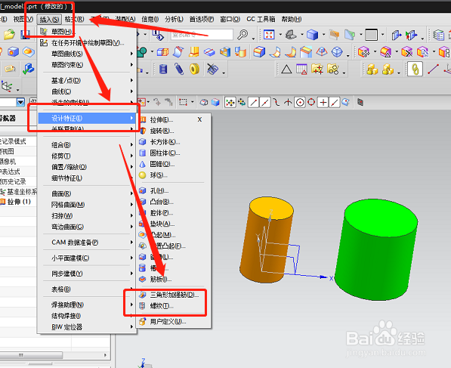Click the triangle icon in third toolbar row
451x368 pixels.
pyautogui.click(x=286, y=69)
